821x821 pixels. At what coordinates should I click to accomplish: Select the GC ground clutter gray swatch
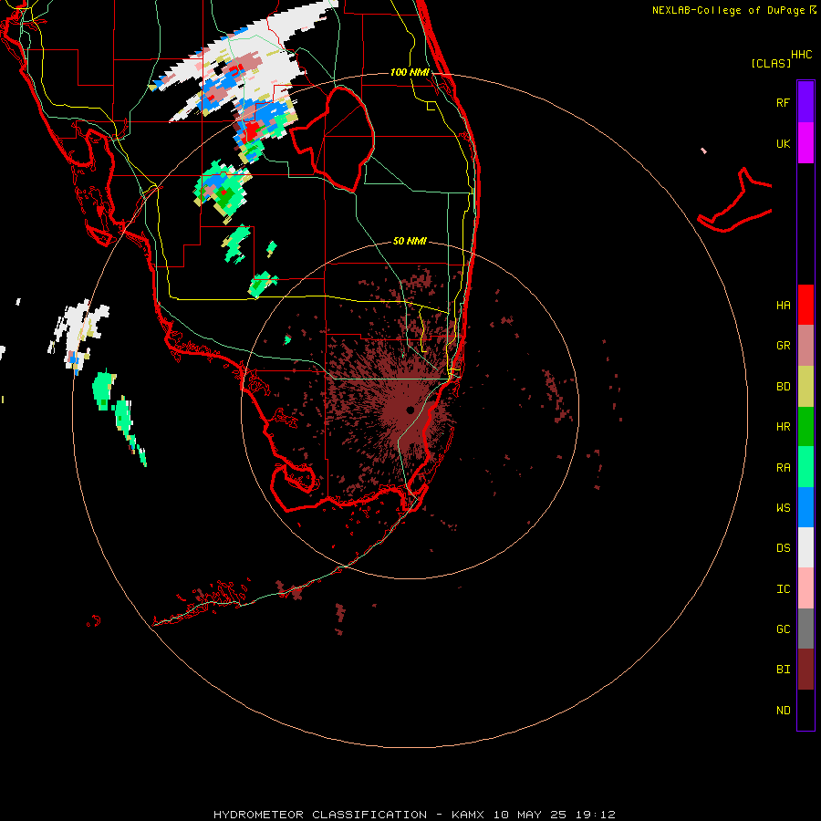(805, 629)
